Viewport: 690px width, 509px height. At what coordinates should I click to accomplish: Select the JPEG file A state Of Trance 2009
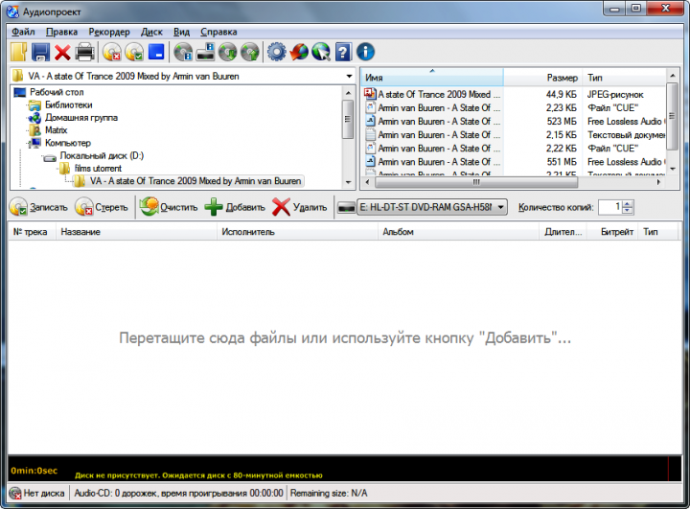tap(439, 95)
